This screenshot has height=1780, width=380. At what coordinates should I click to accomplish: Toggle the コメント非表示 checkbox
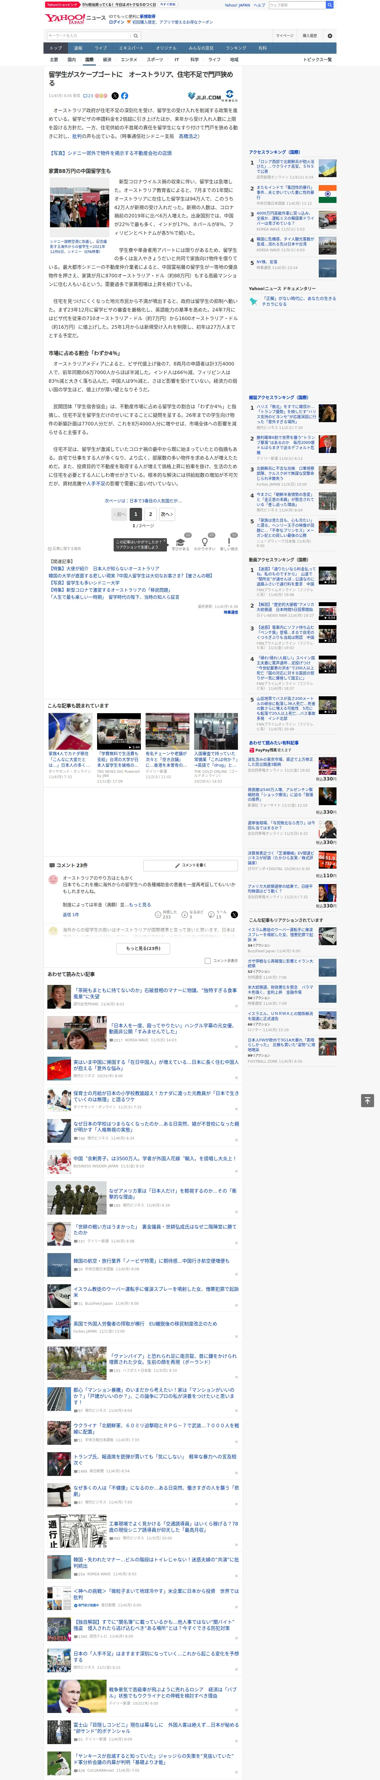(207, 961)
